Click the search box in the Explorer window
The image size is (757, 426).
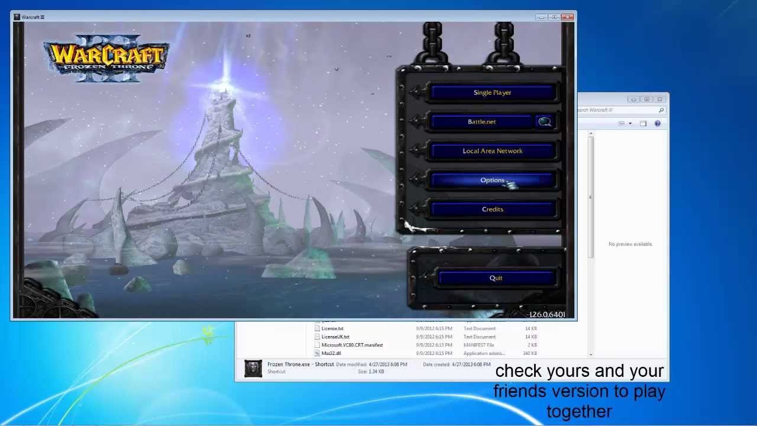point(621,110)
